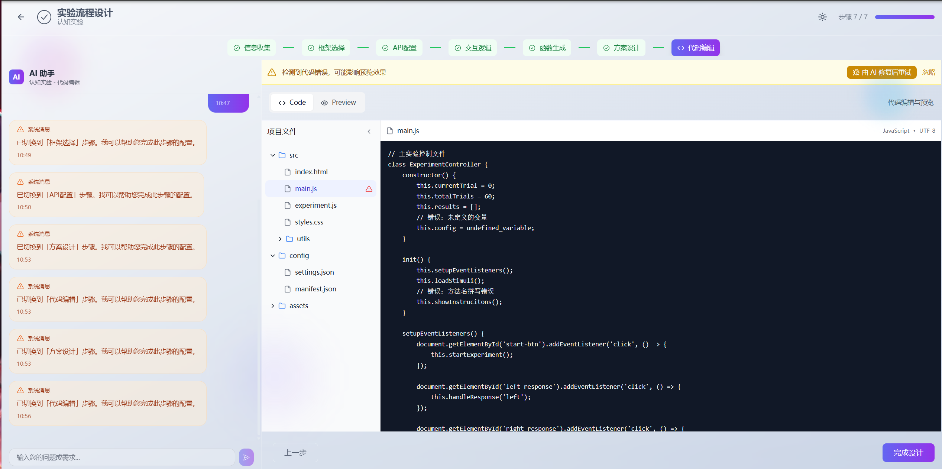This screenshot has height=469, width=942.
Task: Dismiss the error banner with 忽略
Action: point(928,72)
